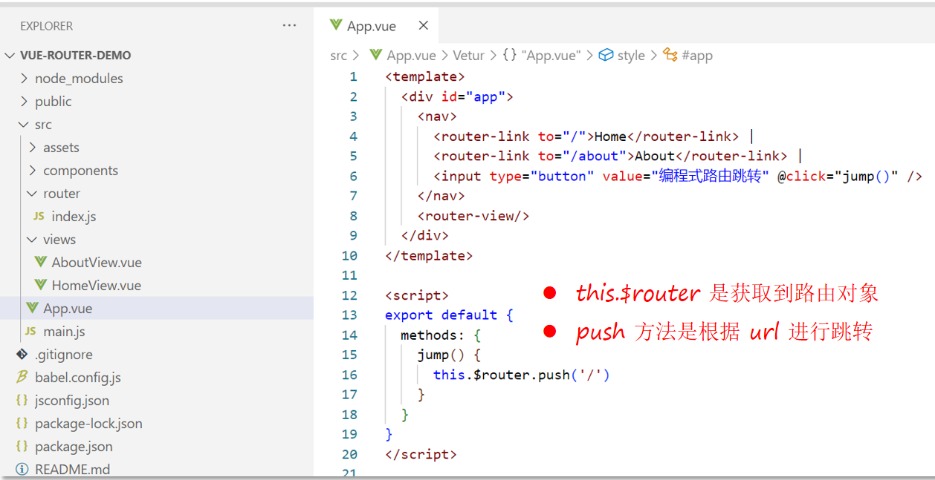Click the opening <script> tag line
935x480 pixels.
point(417,295)
